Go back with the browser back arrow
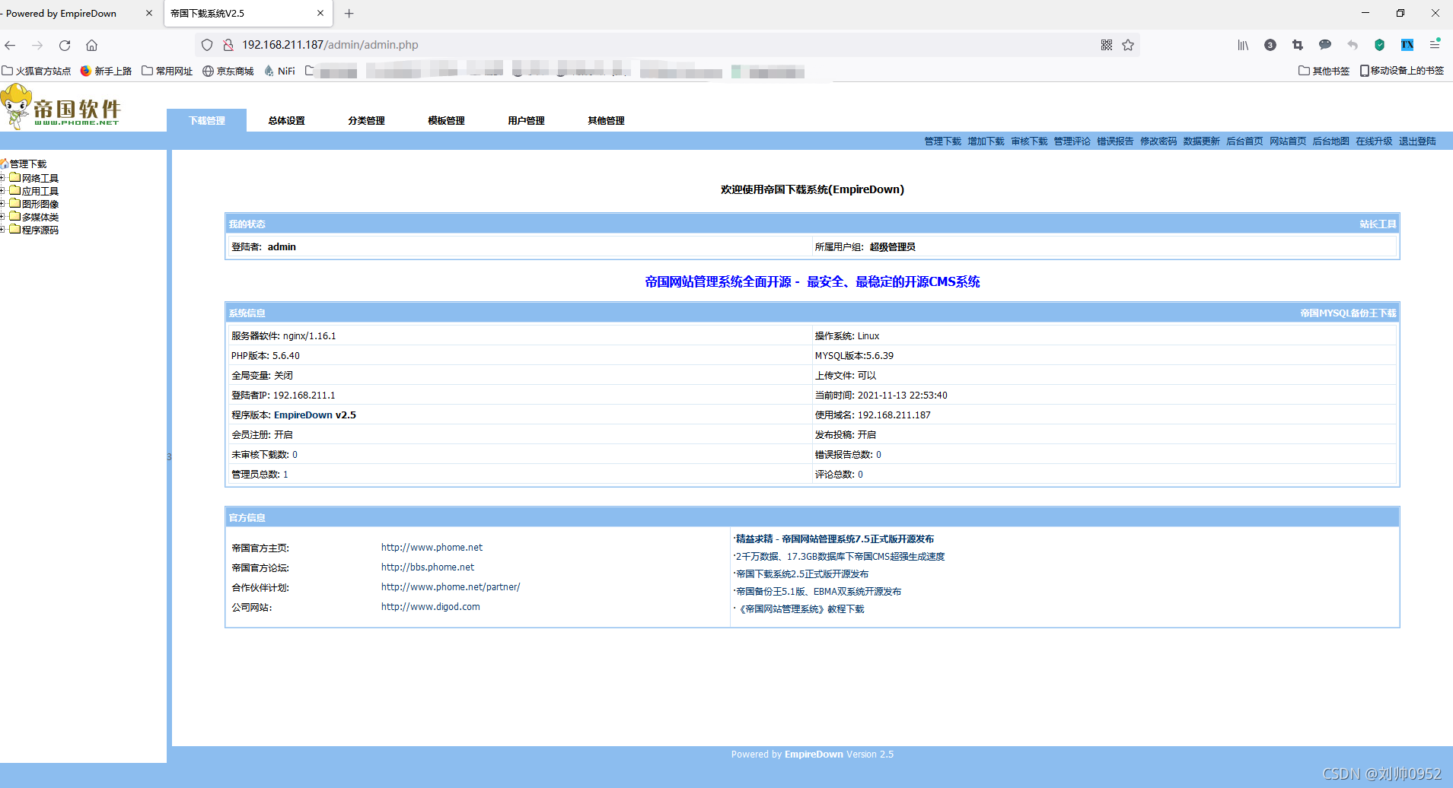 (x=11, y=45)
